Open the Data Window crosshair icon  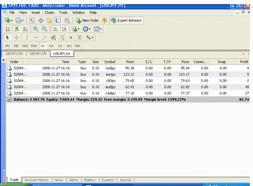(41, 21)
